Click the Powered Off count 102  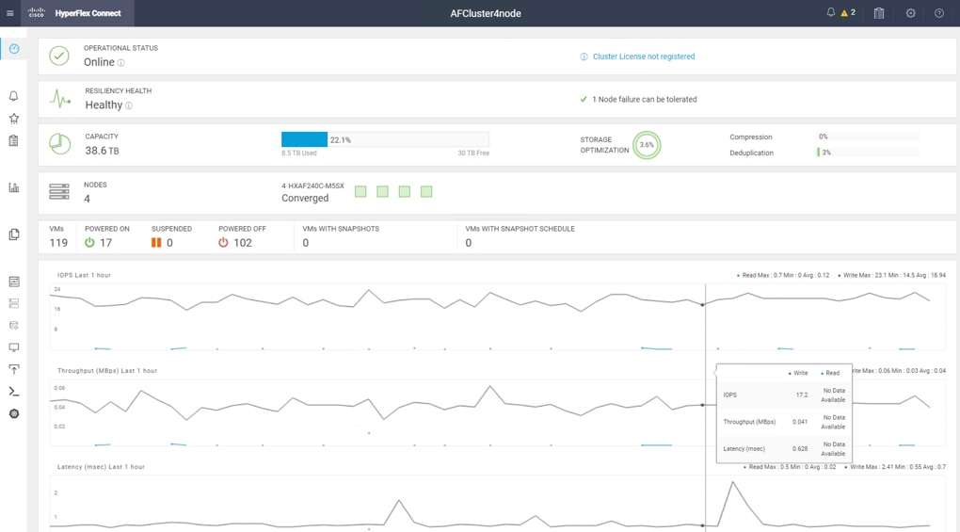click(x=243, y=243)
